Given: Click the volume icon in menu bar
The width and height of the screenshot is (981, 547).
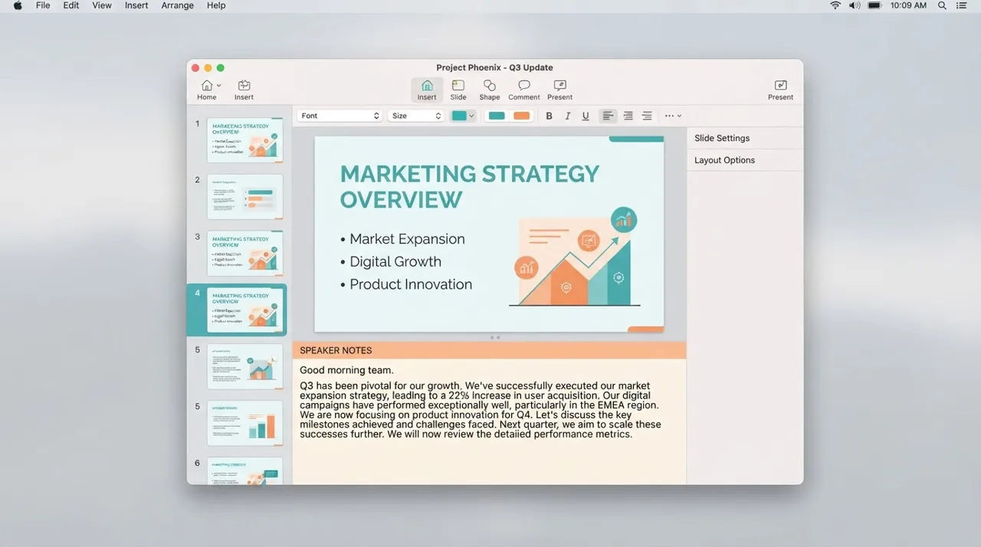Looking at the screenshot, I should [855, 5].
